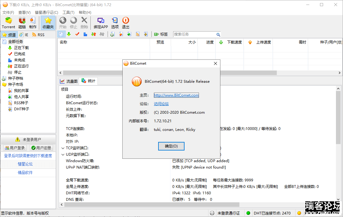Open the 工具(T) menu

point(68,13)
